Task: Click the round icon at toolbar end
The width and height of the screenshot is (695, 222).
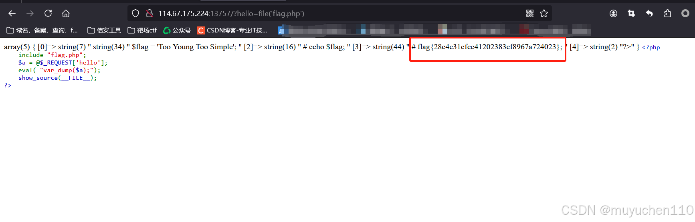Action: pos(685,14)
